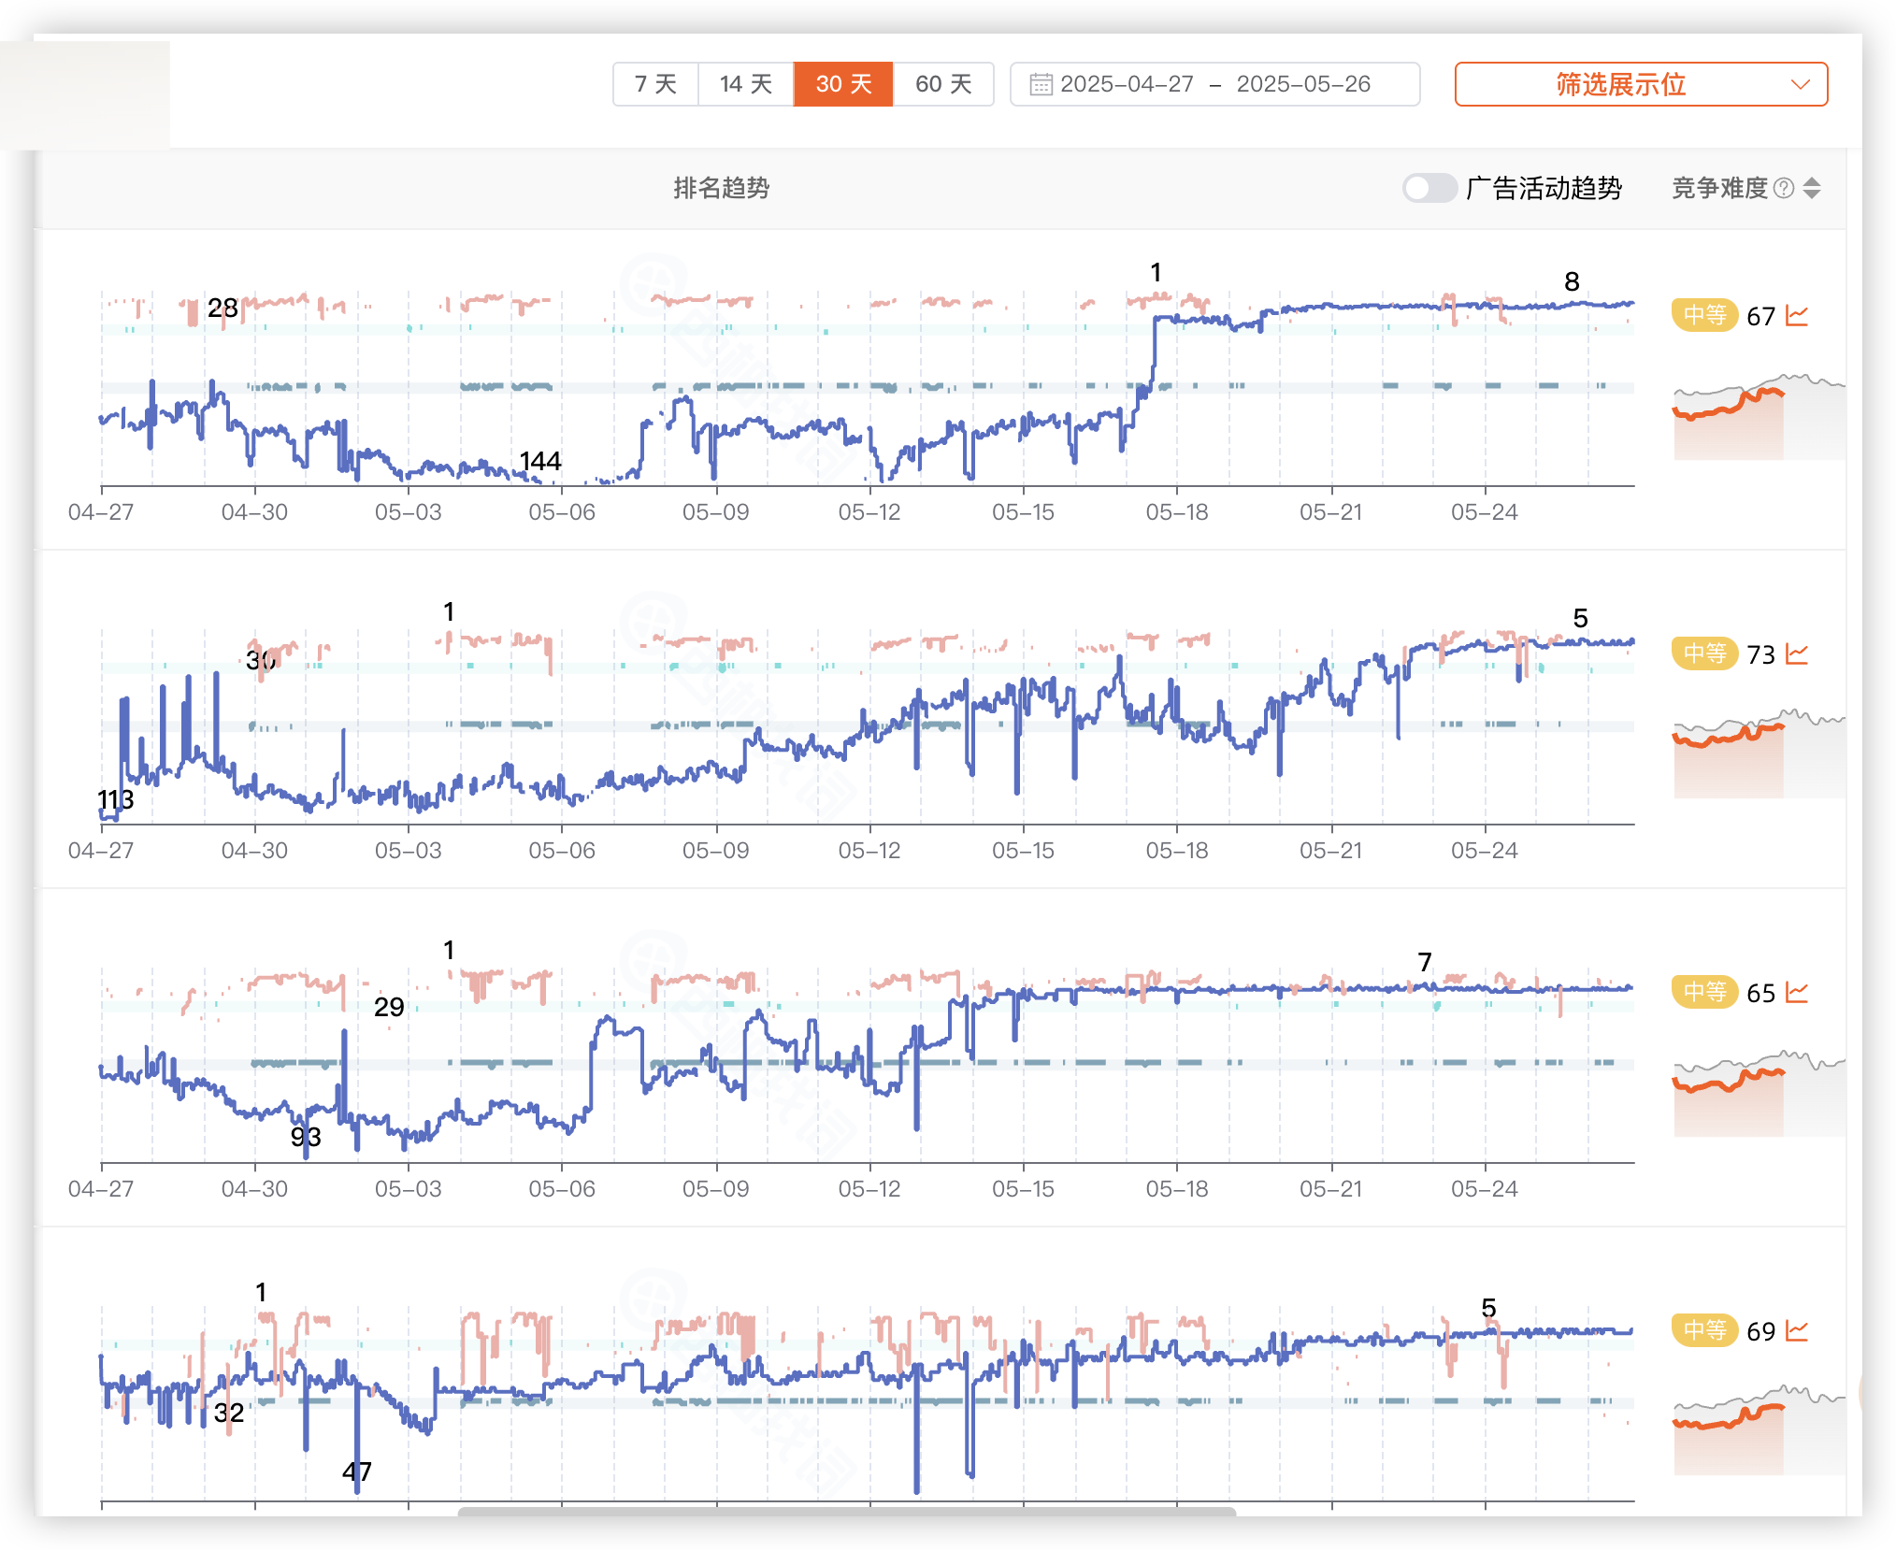This screenshot has width=1896, height=1550.
Task: Click the 竞争难度 help question-mark icon
Action: pos(1784,188)
